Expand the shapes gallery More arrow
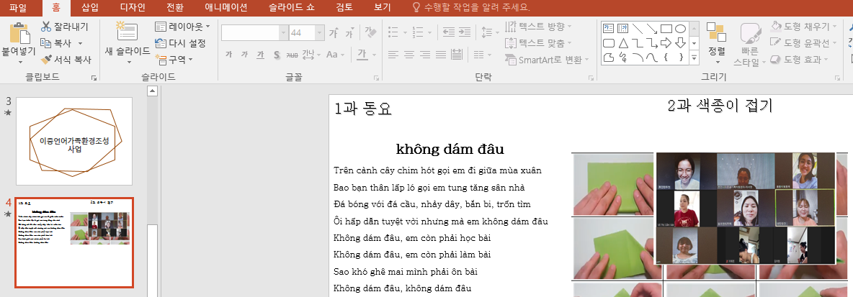853x297 pixels. pos(695,57)
